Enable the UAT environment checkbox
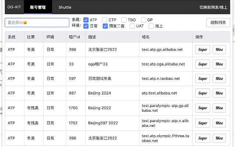The width and height of the screenshot is (235, 147). (132, 26)
